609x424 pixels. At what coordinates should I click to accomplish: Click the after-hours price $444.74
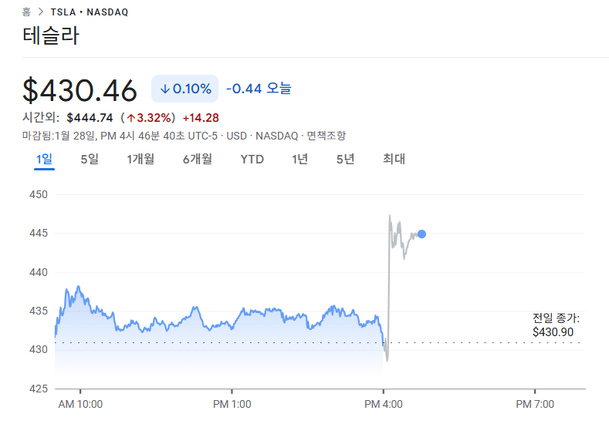(90, 118)
